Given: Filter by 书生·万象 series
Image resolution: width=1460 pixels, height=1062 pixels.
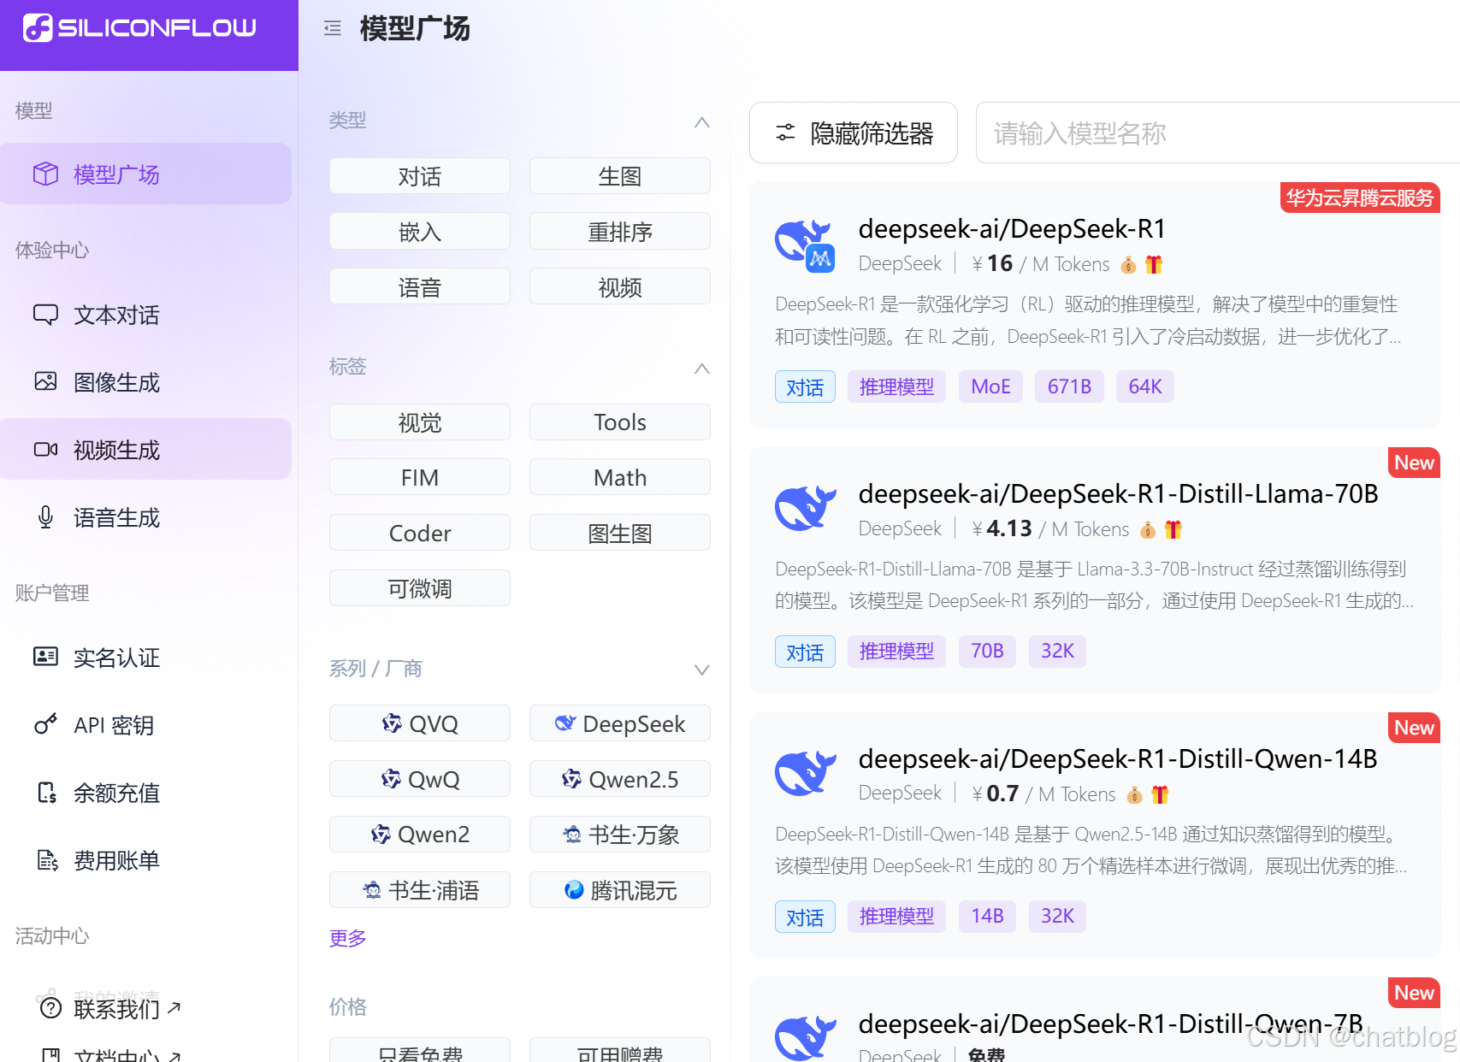Looking at the screenshot, I should click(620, 834).
